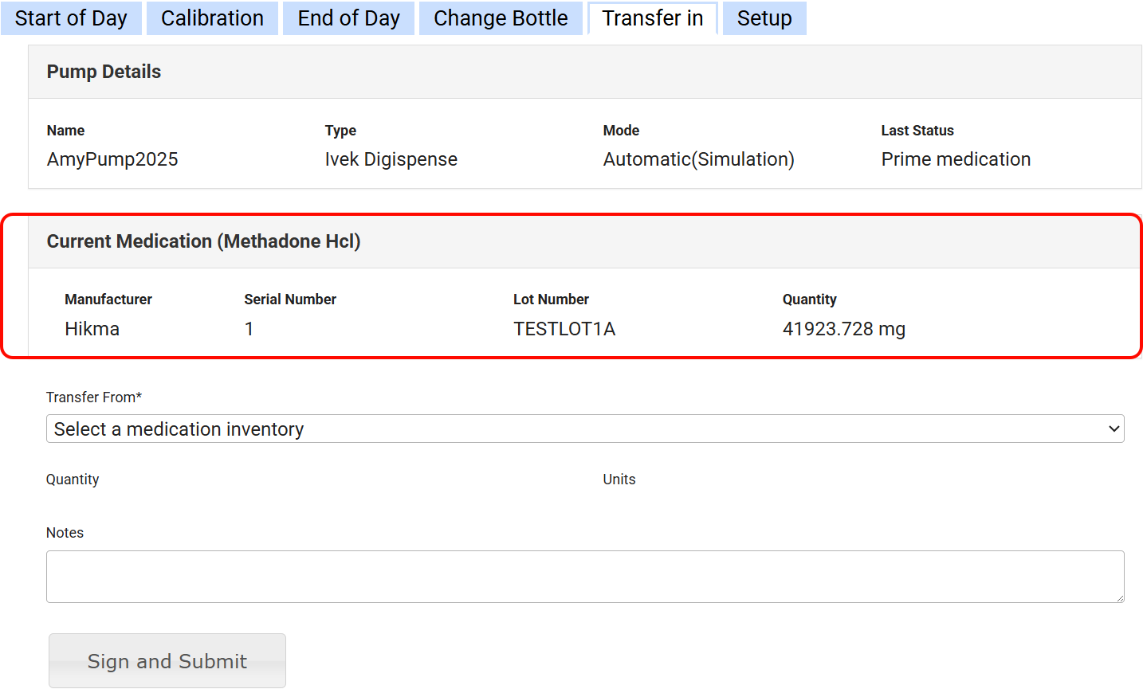The width and height of the screenshot is (1143, 689).
Task: Click the Automatic(Simulation) mode value
Action: coord(698,159)
